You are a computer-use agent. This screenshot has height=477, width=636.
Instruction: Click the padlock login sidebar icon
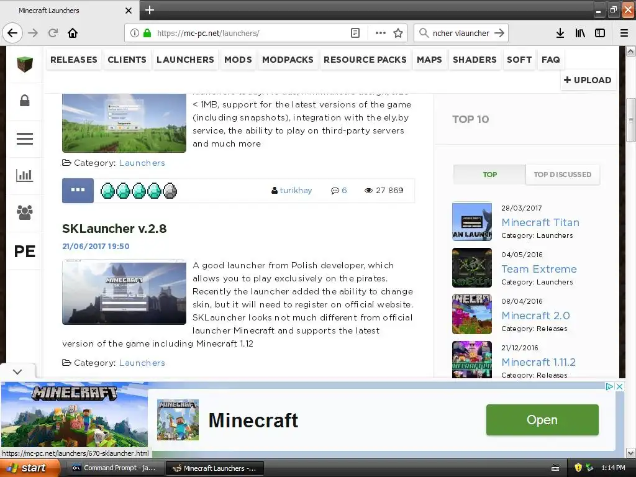click(x=25, y=101)
